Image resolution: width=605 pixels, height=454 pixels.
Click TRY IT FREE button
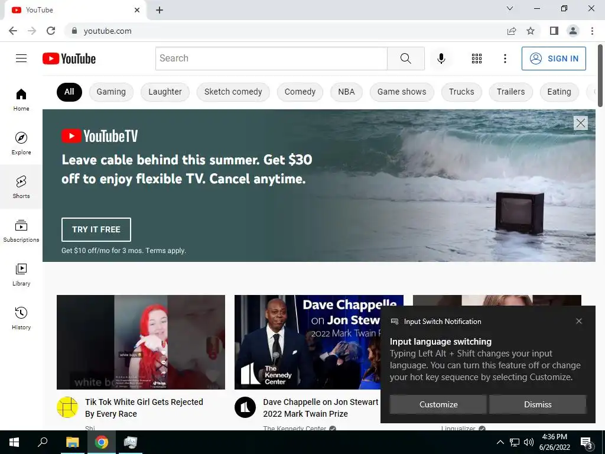click(x=96, y=229)
